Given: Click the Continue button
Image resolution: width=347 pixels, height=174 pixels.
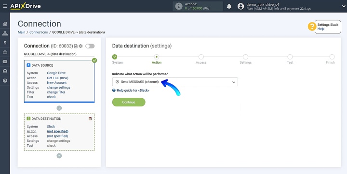Looking at the screenshot, I should click(129, 102).
